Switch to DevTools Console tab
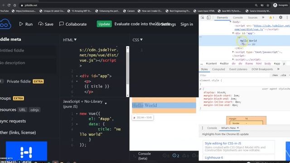The width and height of the screenshot is (290, 163). click(237, 18)
